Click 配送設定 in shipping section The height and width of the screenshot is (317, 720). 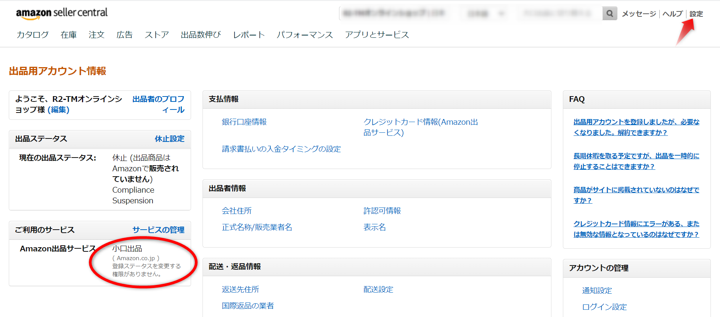pos(378,289)
